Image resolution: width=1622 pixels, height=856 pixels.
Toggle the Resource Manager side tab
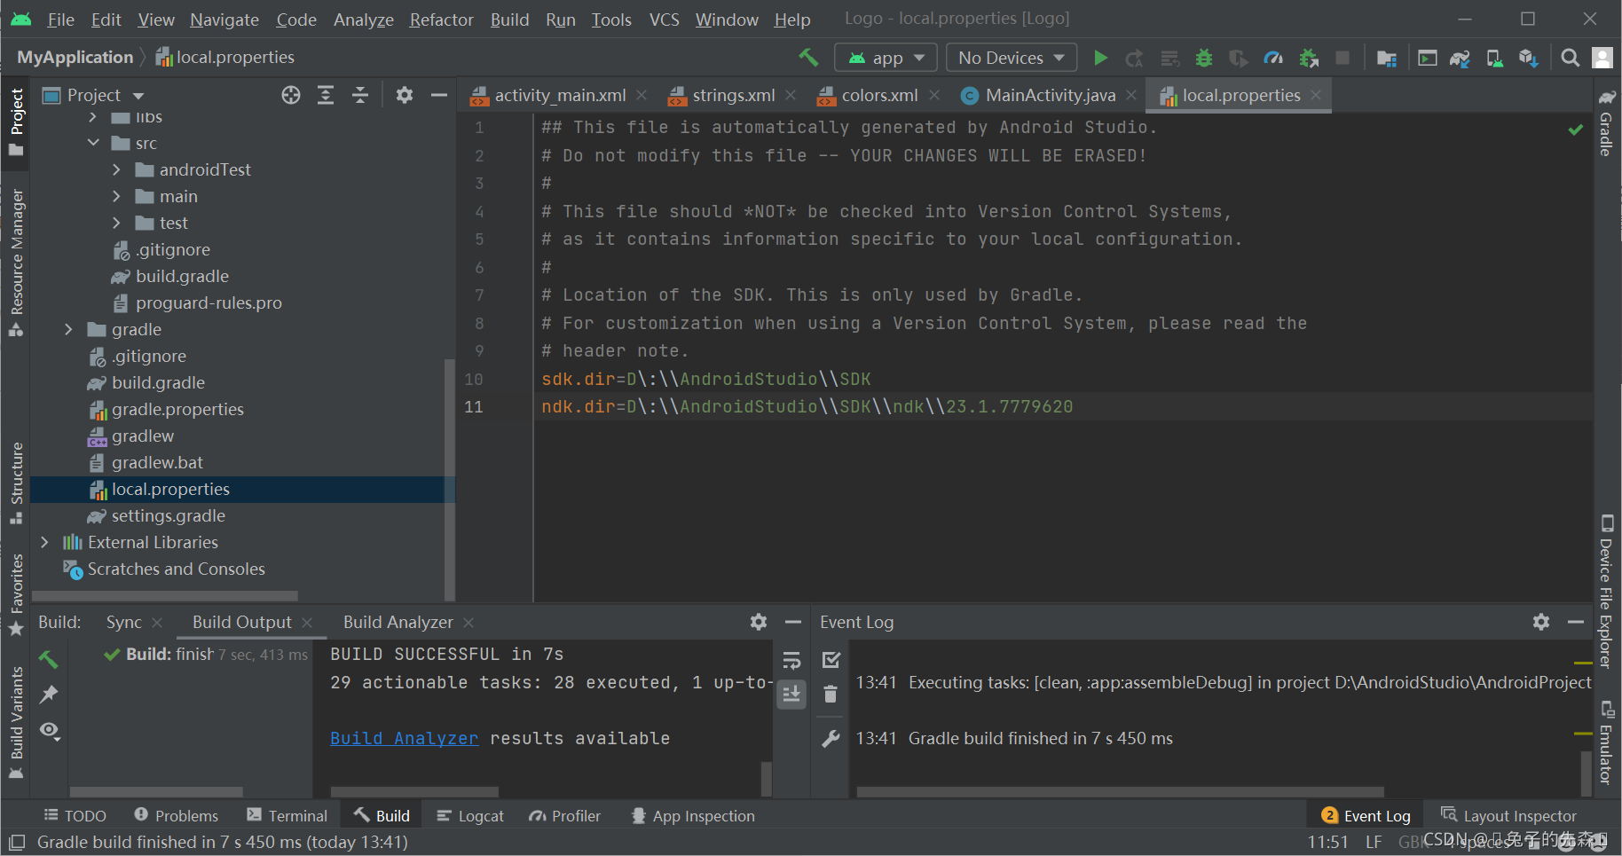16,263
